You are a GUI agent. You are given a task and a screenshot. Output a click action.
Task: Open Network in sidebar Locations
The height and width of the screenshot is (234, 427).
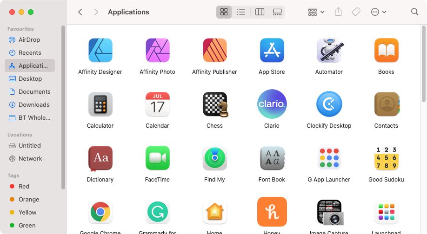coord(30,158)
